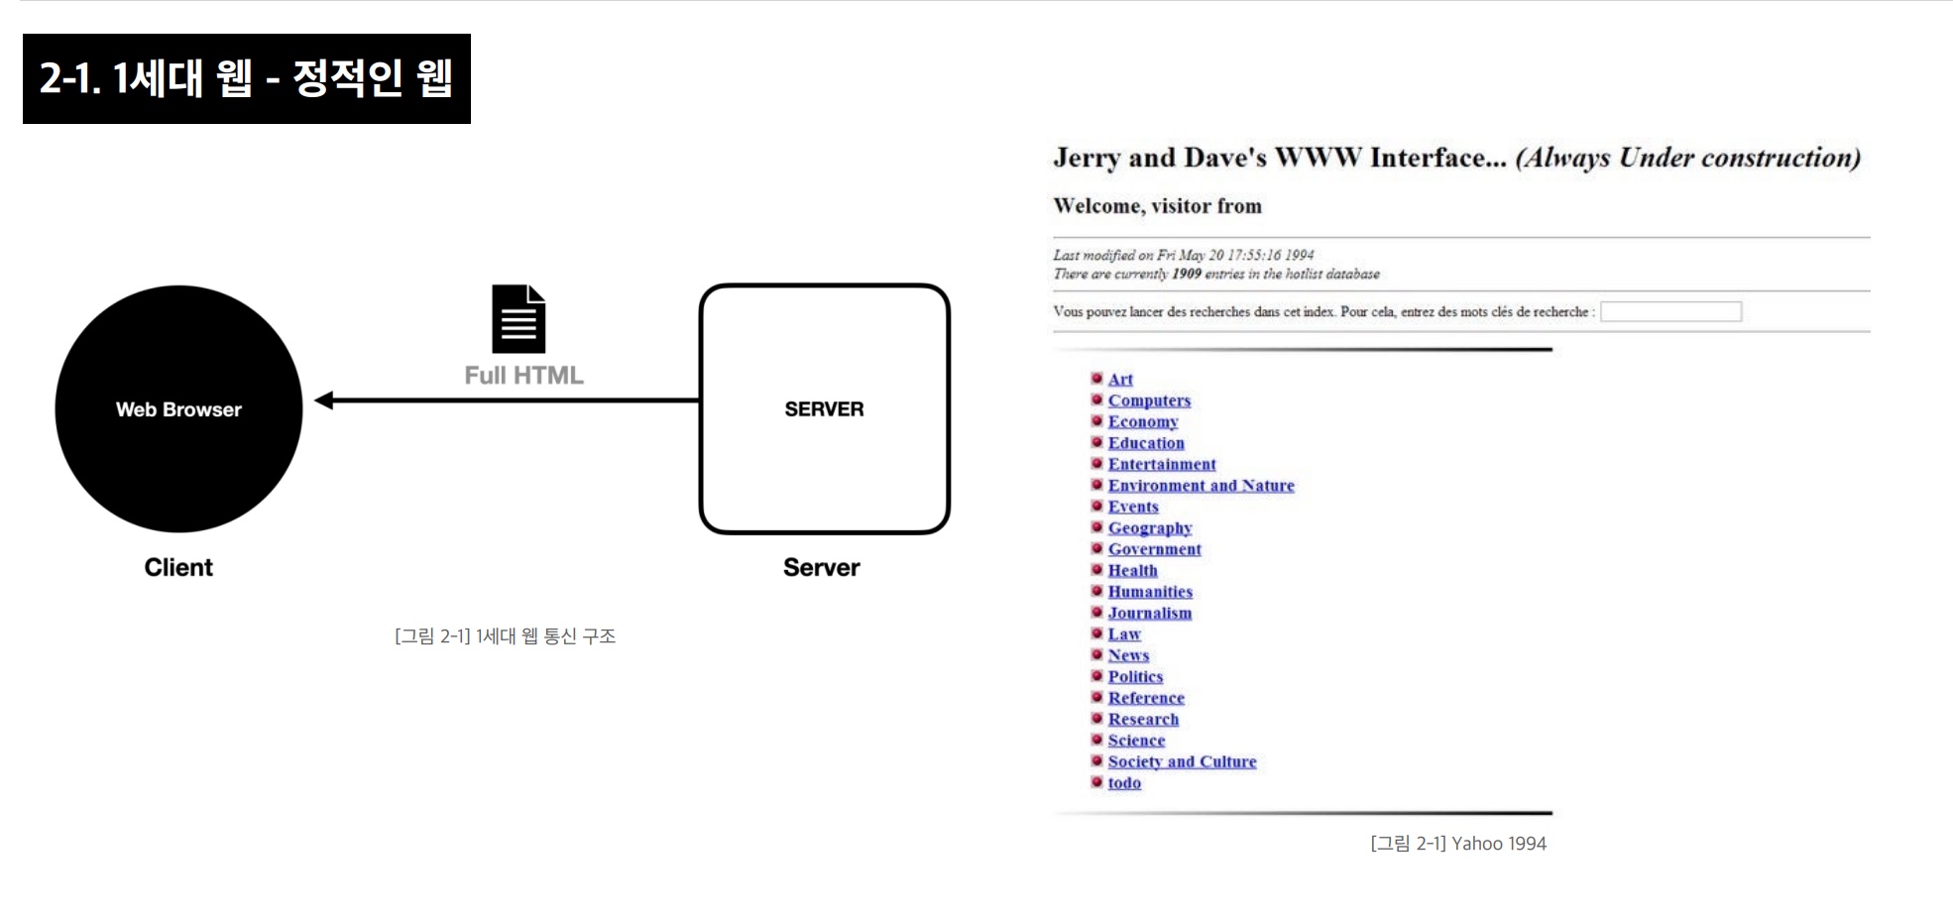This screenshot has width=1953, height=920.
Task: Open the Society and Culture link
Action: point(1182,762)
